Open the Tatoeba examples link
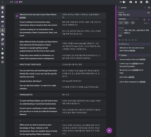 (x=124, y=55)
